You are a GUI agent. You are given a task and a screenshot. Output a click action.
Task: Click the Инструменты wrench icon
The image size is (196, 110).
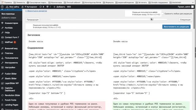click(x=2, y=63)
